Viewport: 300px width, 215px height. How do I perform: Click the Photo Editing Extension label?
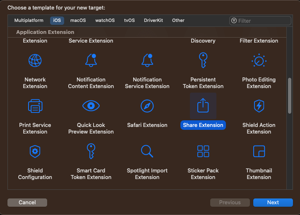tap(259, 83)
